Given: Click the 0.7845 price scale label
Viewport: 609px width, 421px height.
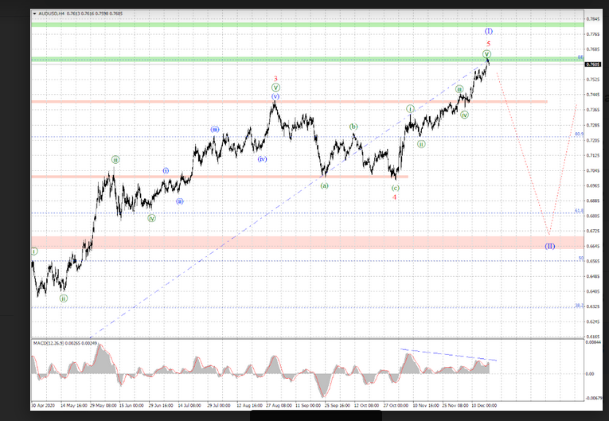Looking at the screenshot, I should tap(591, 19).
